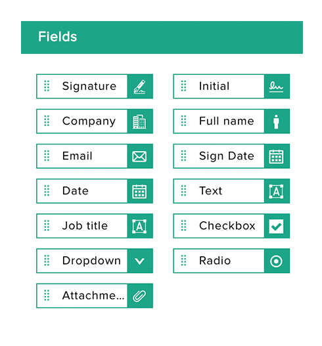
Task: Choose the Signature field label
Action: pos(89,86)
